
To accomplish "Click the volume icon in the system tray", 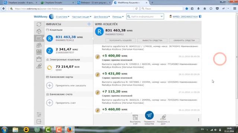I will pyautogui.click(x=216, y=130).
